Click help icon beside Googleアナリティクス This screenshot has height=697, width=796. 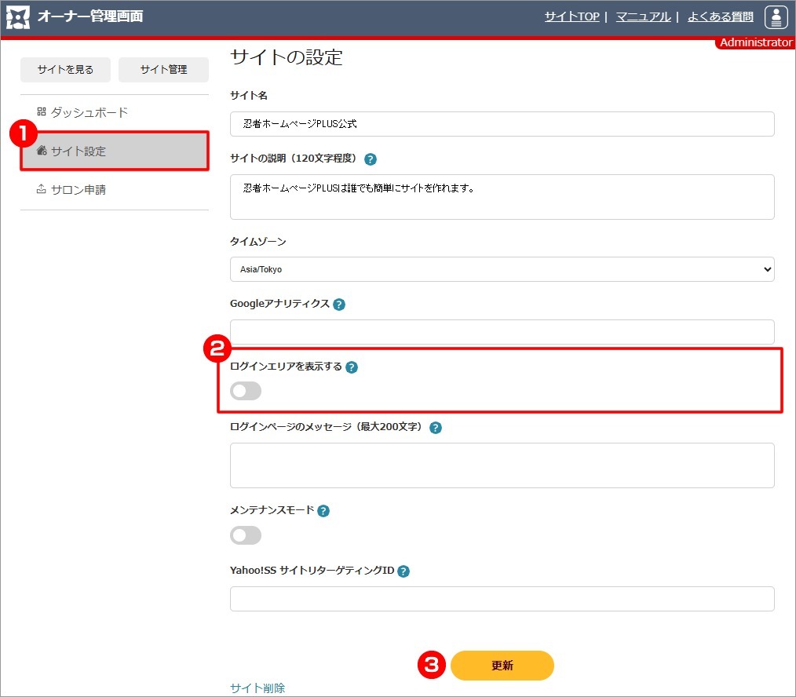pyautogui.click(x=339, y=305)
